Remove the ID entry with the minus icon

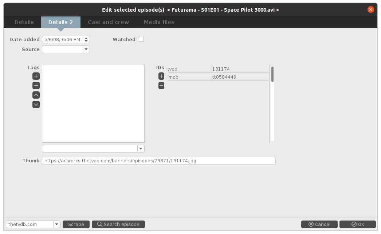point(161,86)
